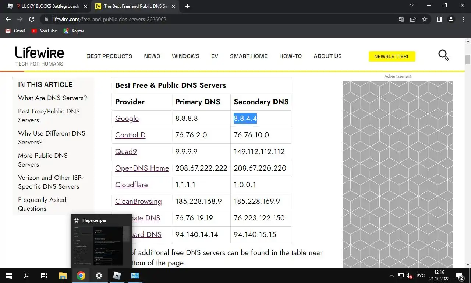Open the Карты bookmark

click(74, 31)
